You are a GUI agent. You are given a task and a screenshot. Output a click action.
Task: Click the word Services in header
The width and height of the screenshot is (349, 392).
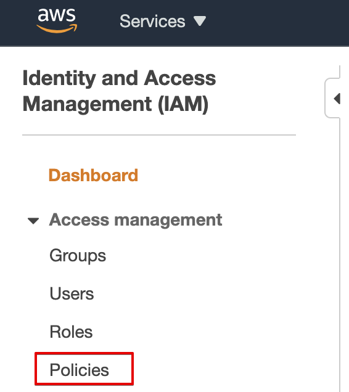152,21
